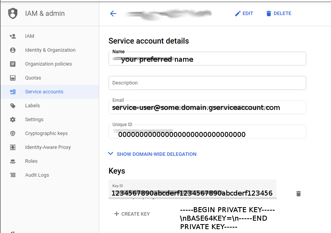Click the service account Name field
The width and height of the screenshot is (331, 233).
[207, 59]
